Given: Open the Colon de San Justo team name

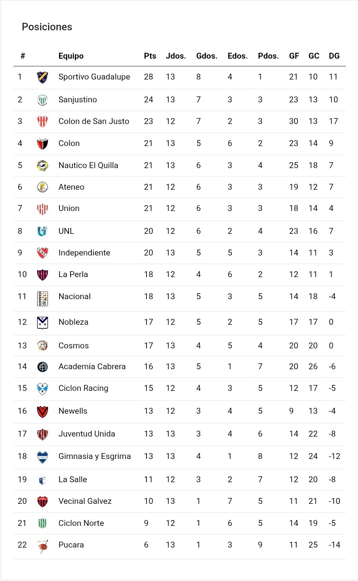Looking at the screenshot, I should click(x=94, y=121).
